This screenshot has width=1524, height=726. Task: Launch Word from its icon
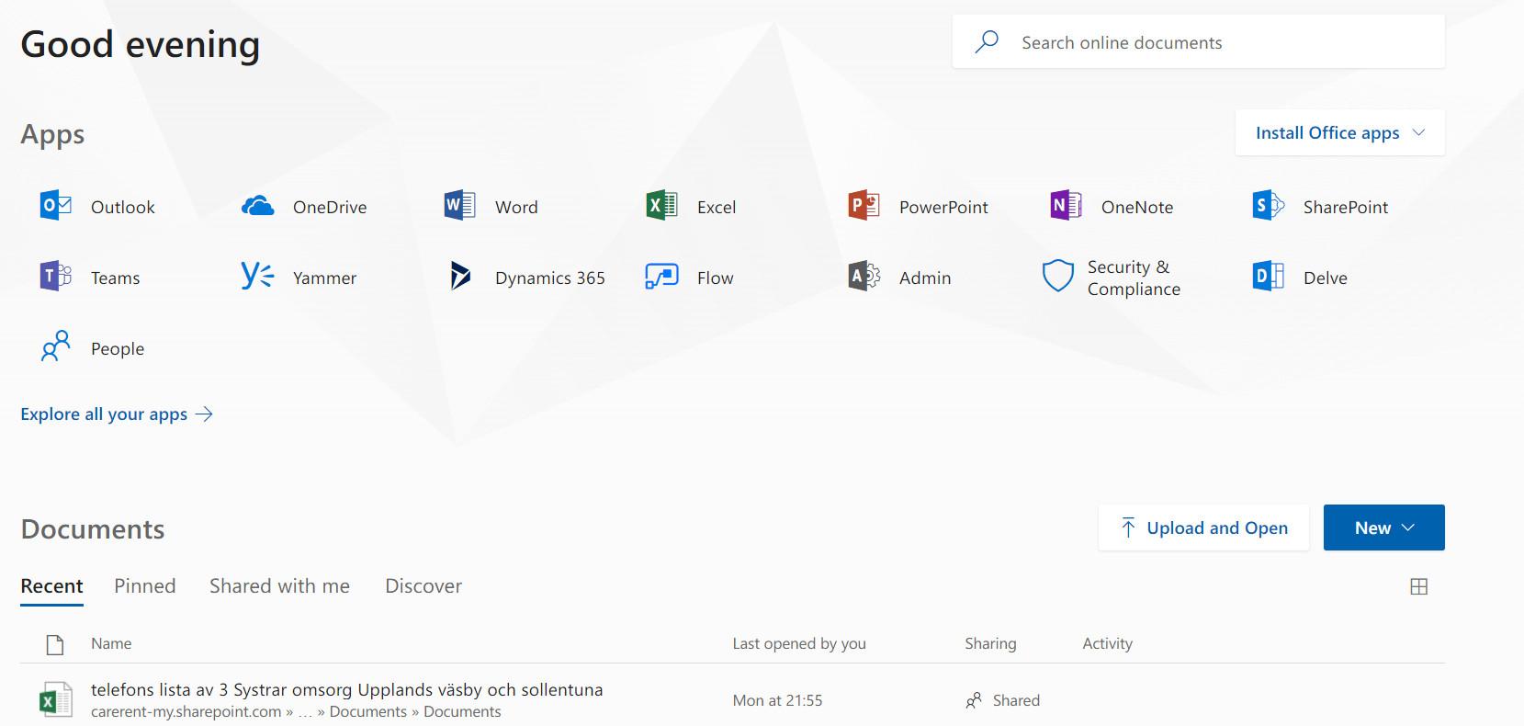pyautogui.click(x=459, y=205)
